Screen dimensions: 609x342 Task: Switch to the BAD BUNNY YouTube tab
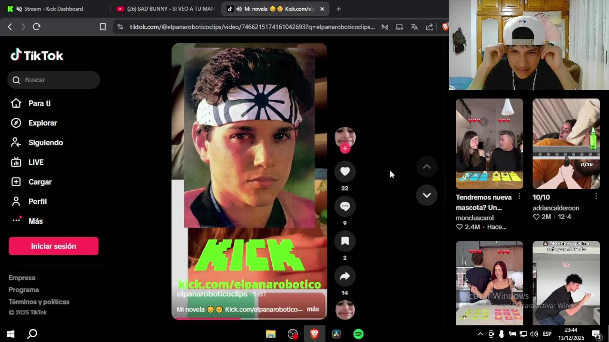[165, 9]
